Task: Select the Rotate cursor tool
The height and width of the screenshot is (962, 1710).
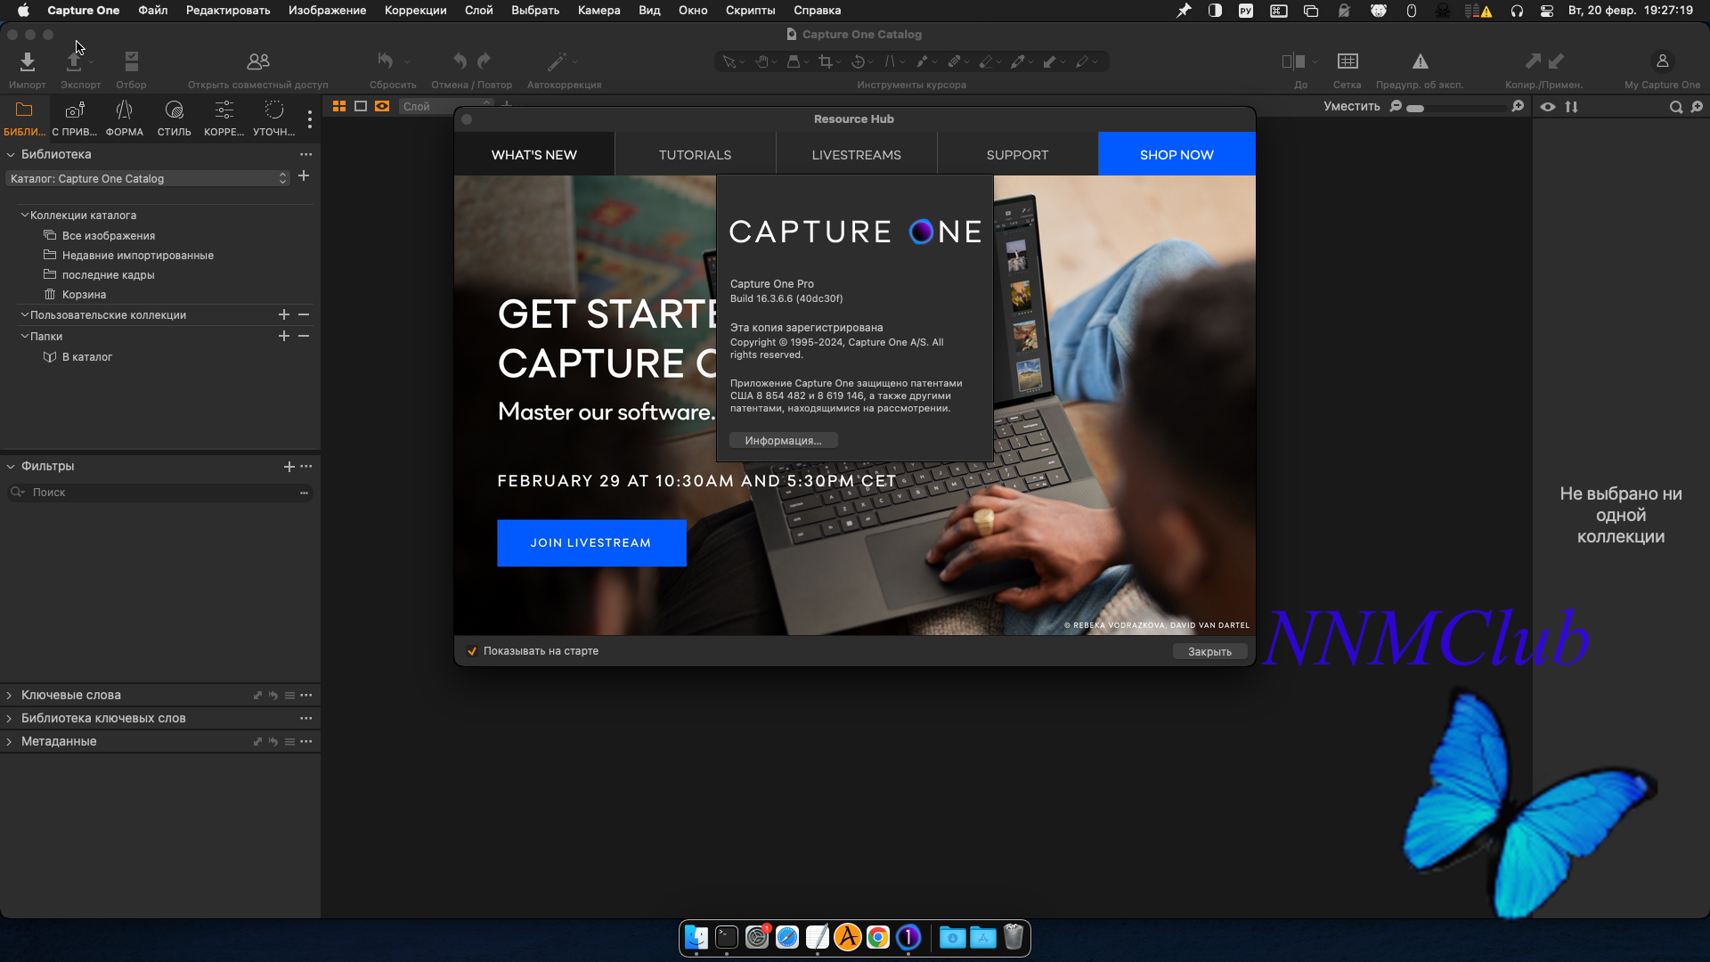Action: 858,61
